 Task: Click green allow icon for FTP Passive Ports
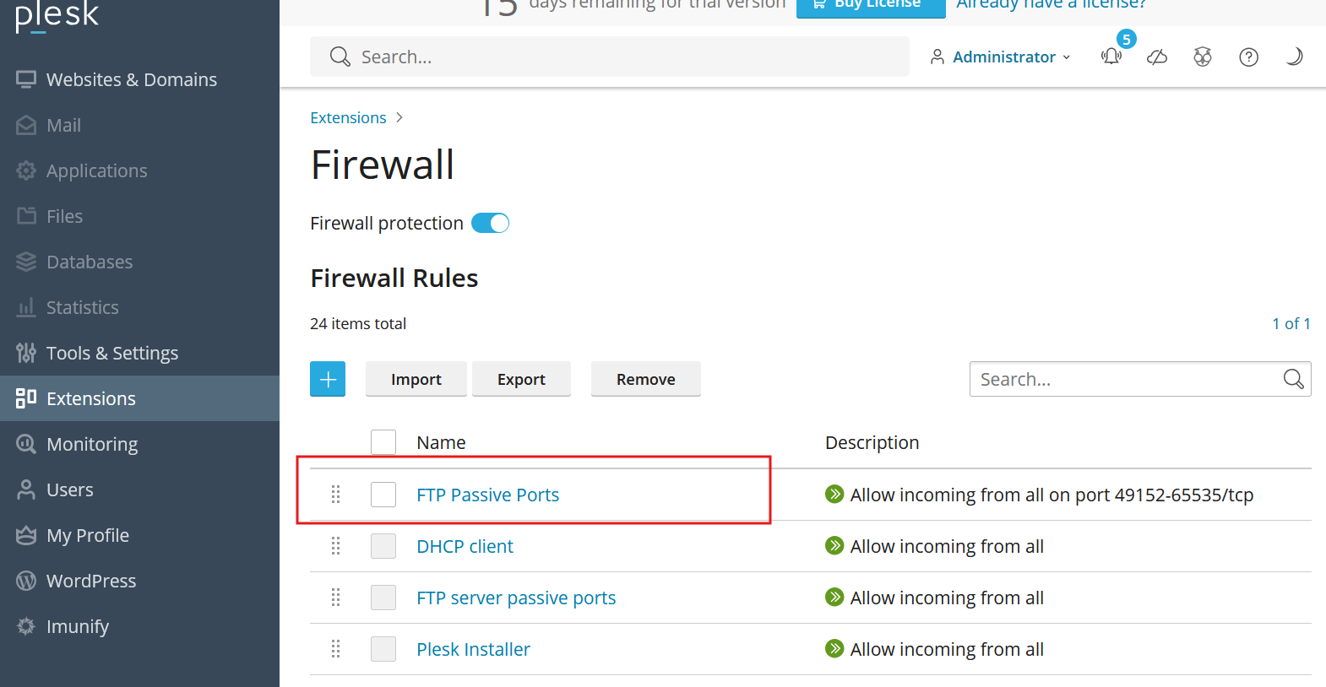[x=834, y=494]
